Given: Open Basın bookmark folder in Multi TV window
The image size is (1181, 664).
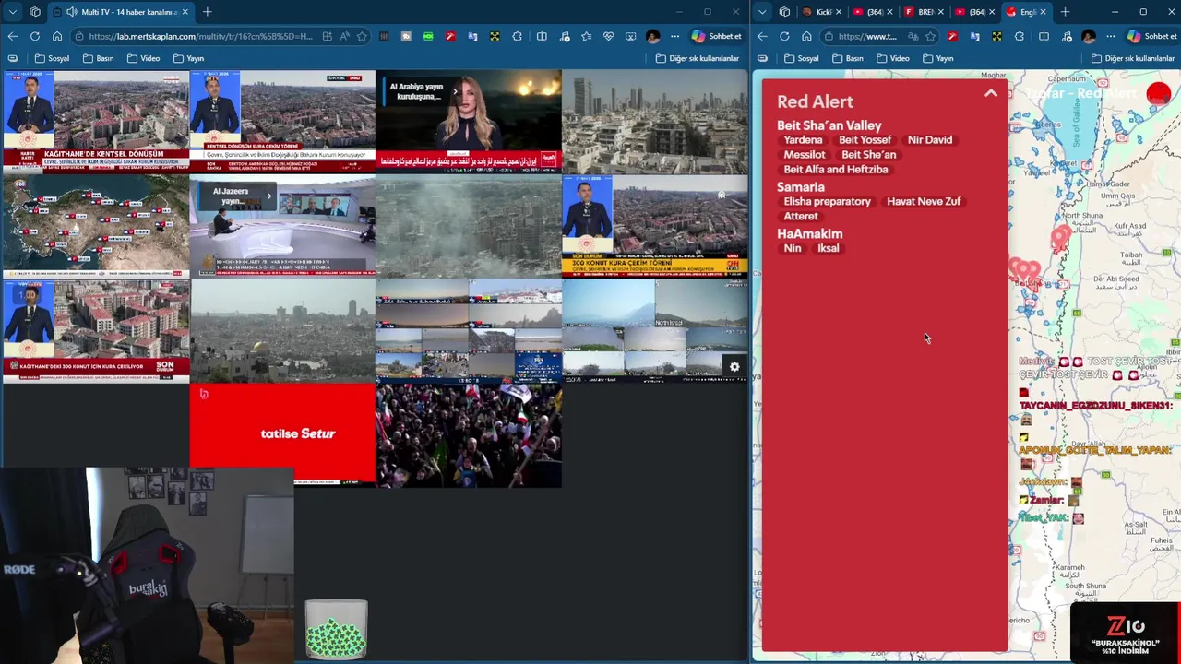Looking at the screenshot, I should (x=98, y=58).
